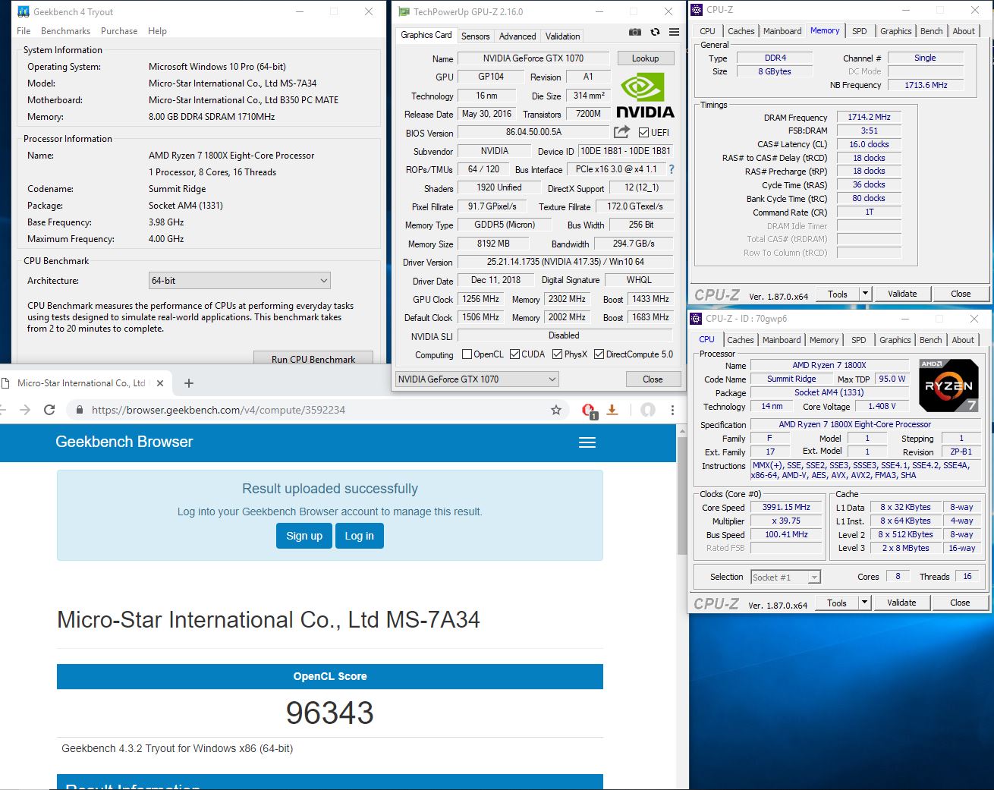The image size is (994, 790).
Task: Expand Tools arrow in CPU-Z CPU window
Action: [864, 603]
